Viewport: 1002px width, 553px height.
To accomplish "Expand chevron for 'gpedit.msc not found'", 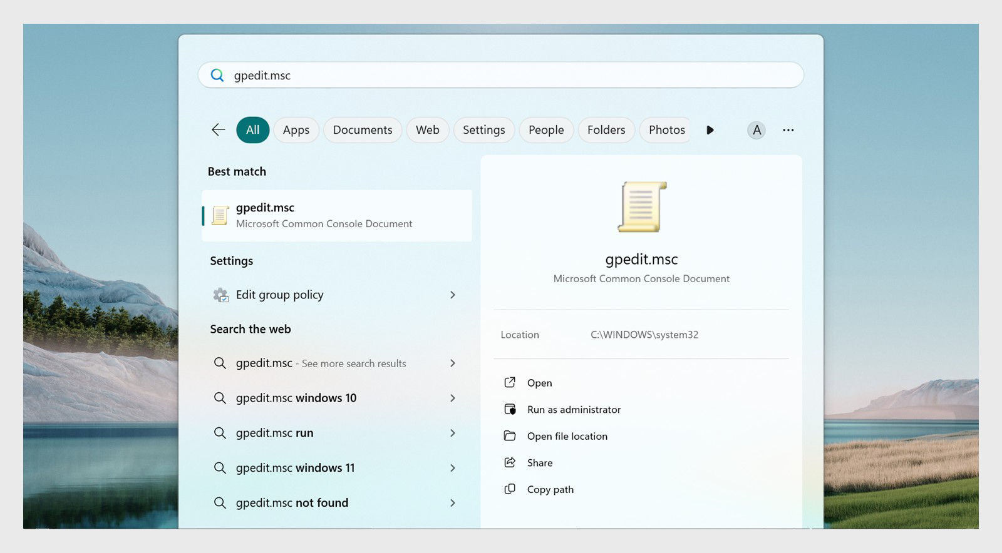I will coord(453,503).
